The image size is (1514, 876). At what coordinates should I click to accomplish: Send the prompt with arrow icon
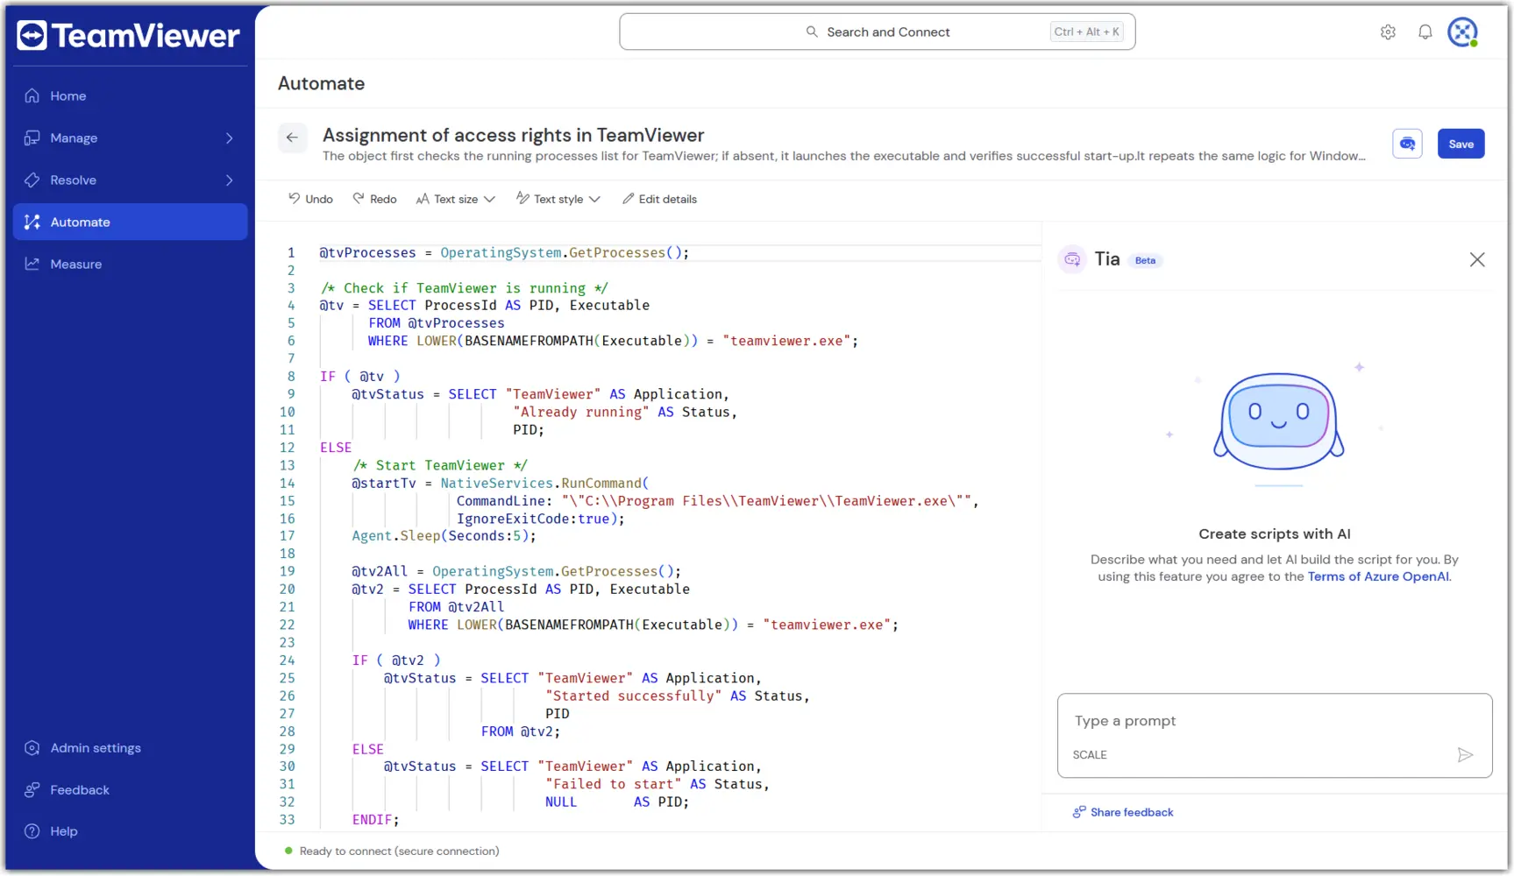tap(1465, 755)
